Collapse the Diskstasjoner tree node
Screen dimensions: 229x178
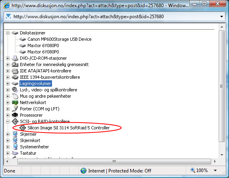tap(8, 33)
